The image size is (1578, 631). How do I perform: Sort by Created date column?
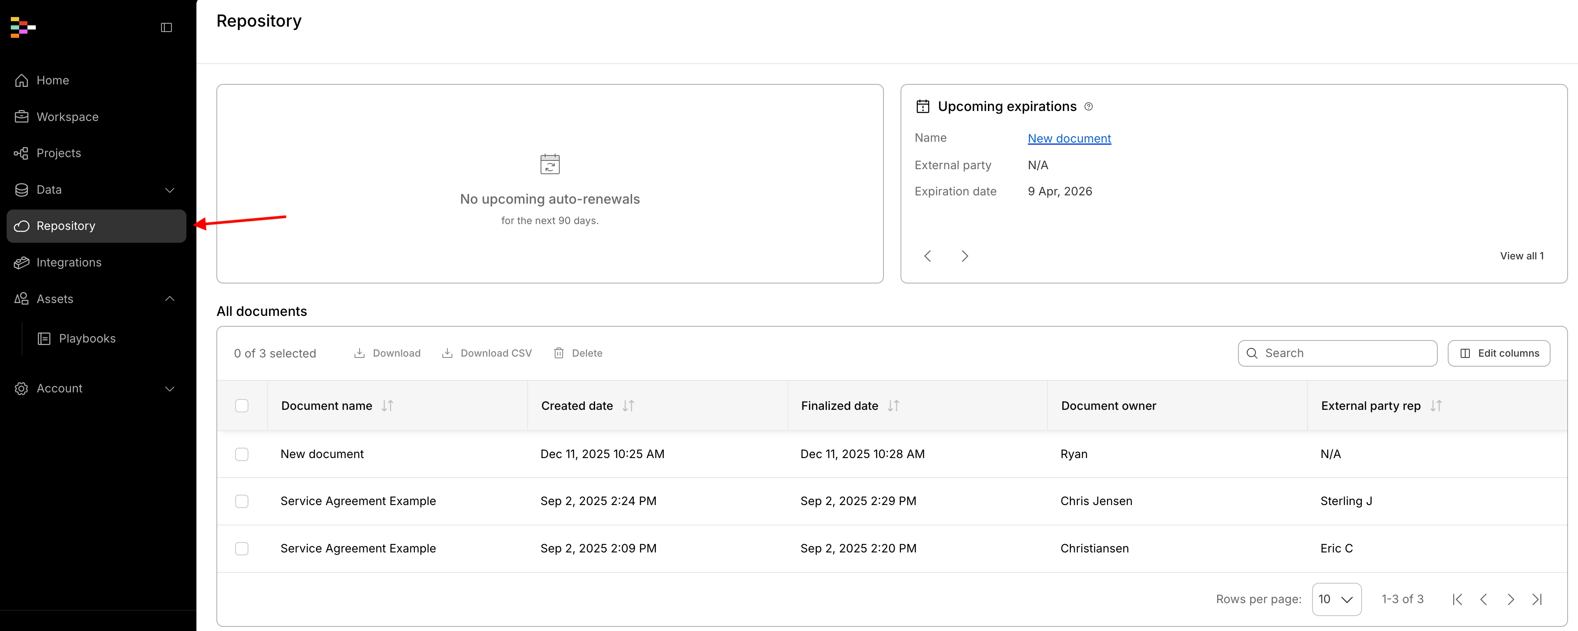click(628, 406)
